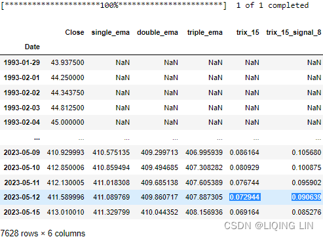Click Close value 412.850006
The image size is (323, 237).
[66, 167]
